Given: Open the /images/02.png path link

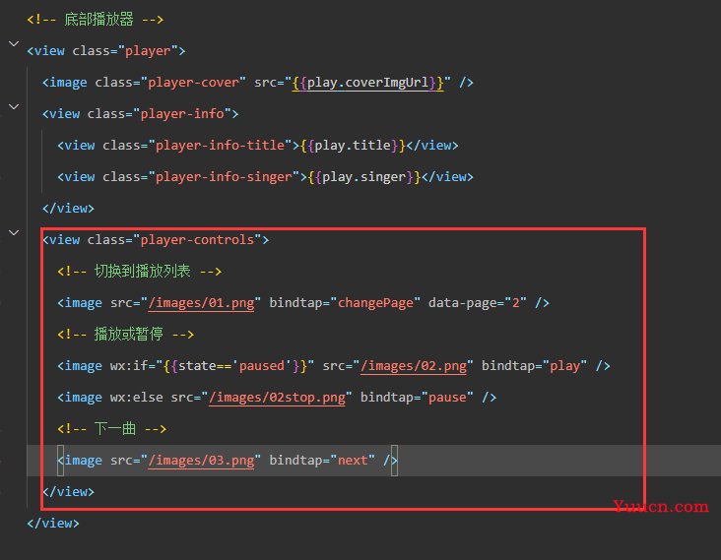Looking at the screenshot, I should click(414, 366).
